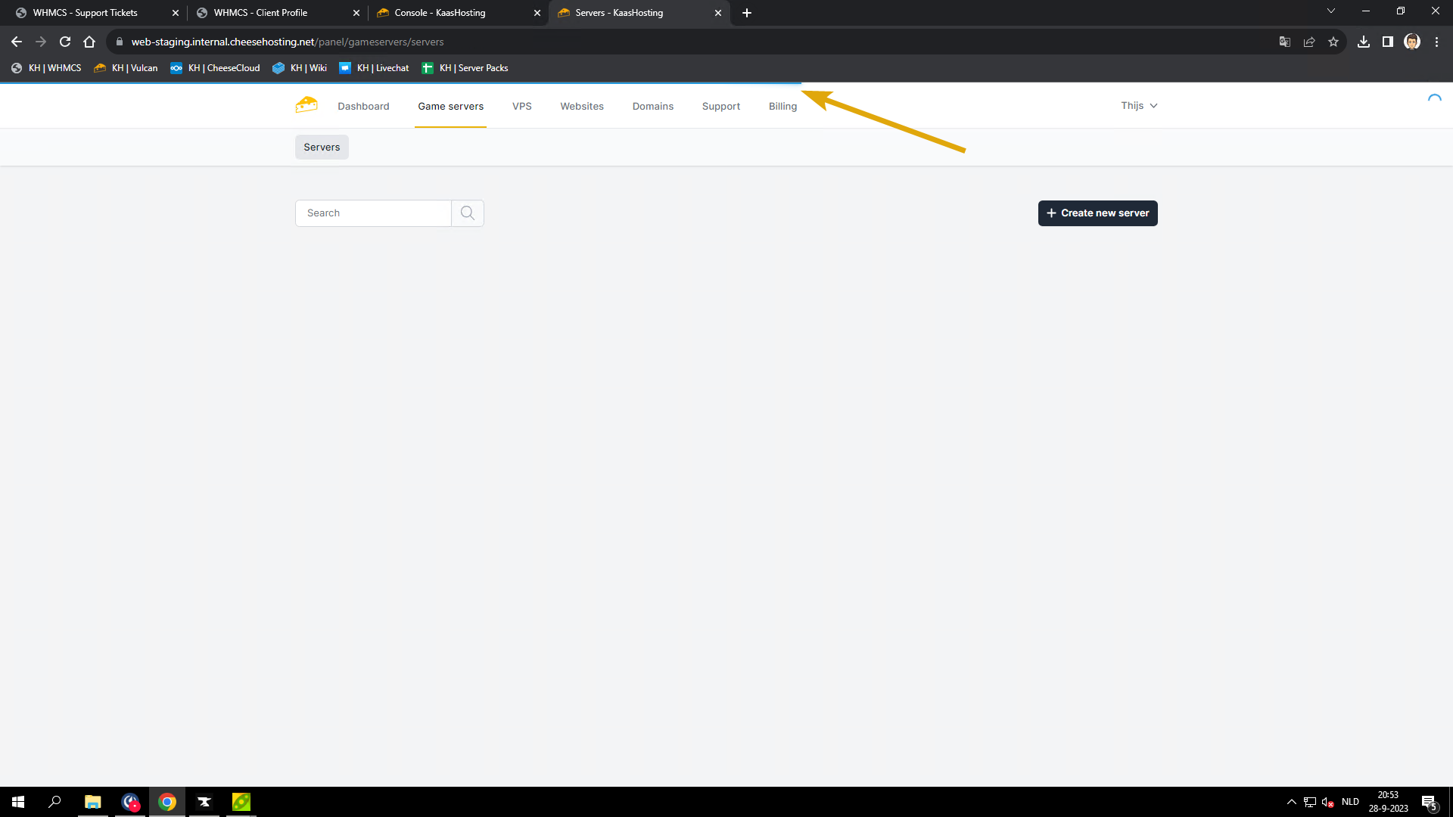Viewport: 1453px width, 817px height.
Task: Open the KH | Wiki bookmark
Action: click(300, 68)
